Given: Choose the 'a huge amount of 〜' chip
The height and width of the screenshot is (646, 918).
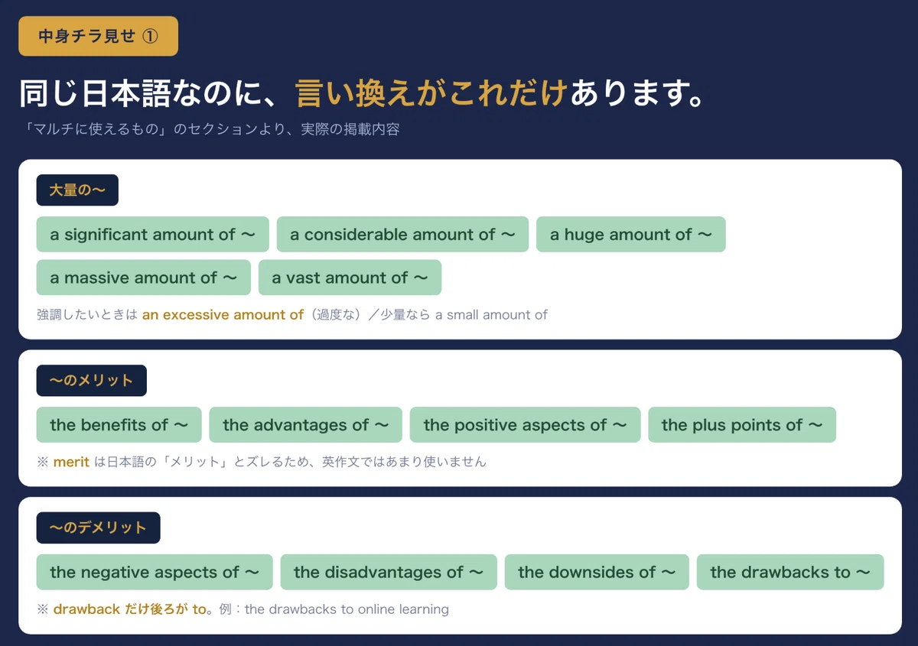Looking at the screenshot, I should (x=631, y=235).
